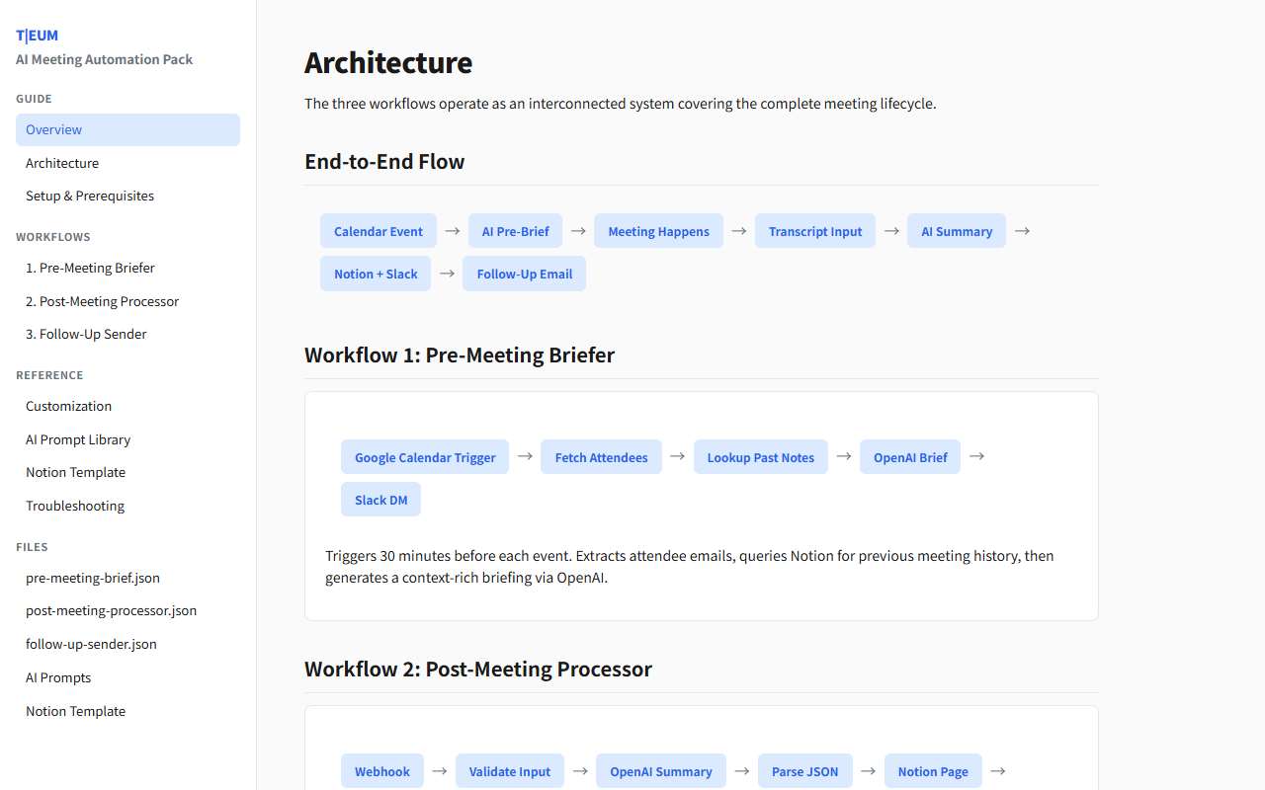Open the Pre-Meeting Briefer workflow page
The image size is (1265, 790).
pyautogui.click(x=90, y=268)
